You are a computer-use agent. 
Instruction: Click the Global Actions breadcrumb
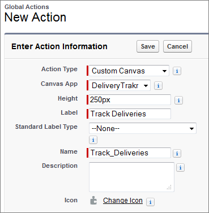click(27, 7)
